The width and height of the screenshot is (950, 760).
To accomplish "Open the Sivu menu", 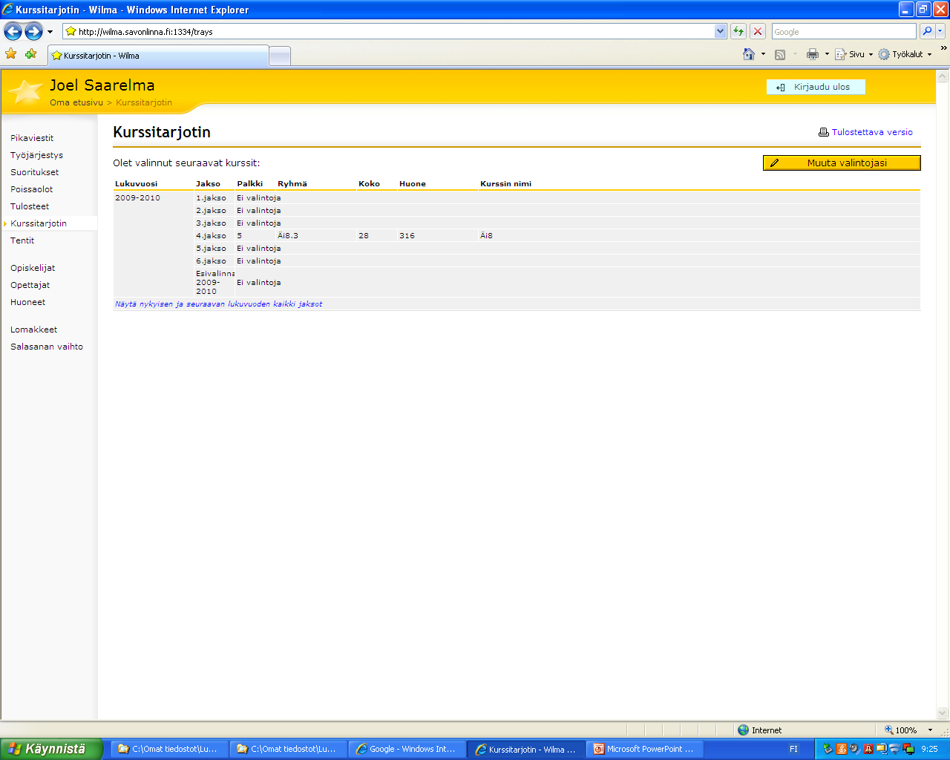I will pyautogui.click(x=854, y=54).
